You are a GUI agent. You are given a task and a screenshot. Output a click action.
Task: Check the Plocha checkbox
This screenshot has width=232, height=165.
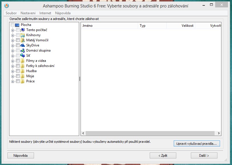click(13, 25)
